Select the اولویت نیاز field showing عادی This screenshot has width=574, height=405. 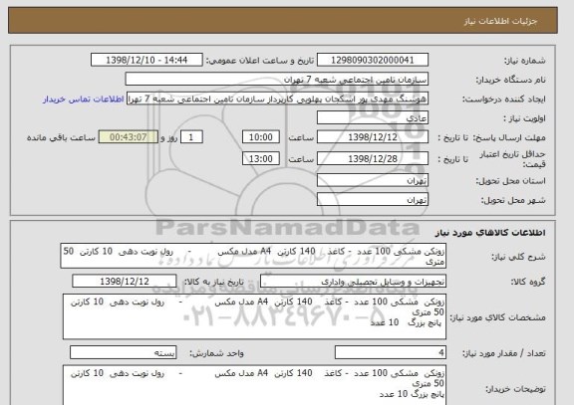coord(373,118)
